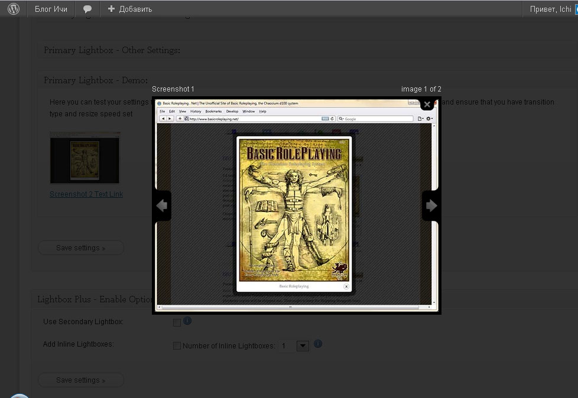The width and height of the screenshot is (578, 398).
Task: Toggle the Add Inline Lightboxes checkbox
Action: 177,345
